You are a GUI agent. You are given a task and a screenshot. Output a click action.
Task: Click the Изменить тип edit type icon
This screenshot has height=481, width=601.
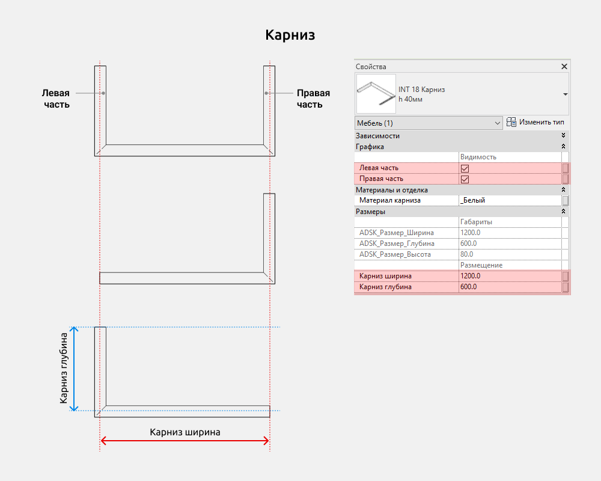click(511, 123)
